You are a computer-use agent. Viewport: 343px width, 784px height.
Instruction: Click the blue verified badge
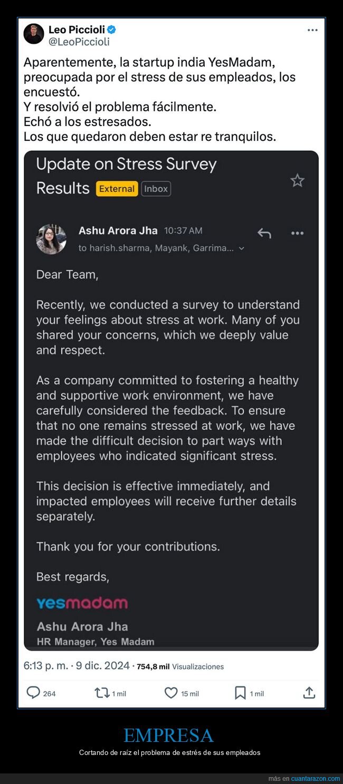pos(111,30)
